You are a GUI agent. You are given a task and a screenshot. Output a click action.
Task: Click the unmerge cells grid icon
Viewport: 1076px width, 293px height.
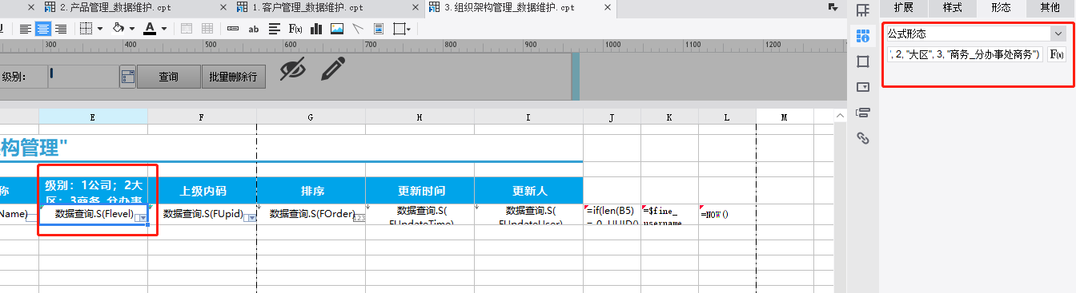207,29
